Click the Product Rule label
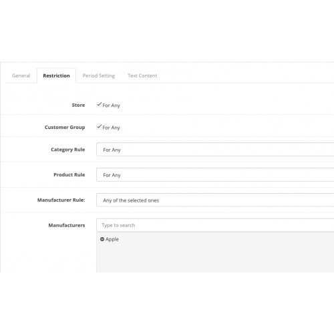The image size is (334, 334). point(69,175)
